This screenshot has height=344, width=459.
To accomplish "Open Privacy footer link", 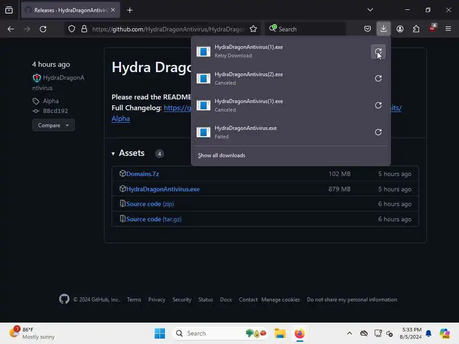I will [156, 300].
